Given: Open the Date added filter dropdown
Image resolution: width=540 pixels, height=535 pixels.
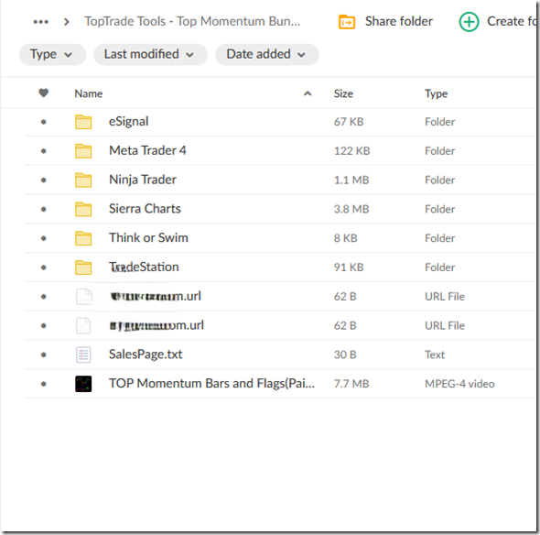Looking at the screenshot, I should pyautogui.click(x=267, y=54).
